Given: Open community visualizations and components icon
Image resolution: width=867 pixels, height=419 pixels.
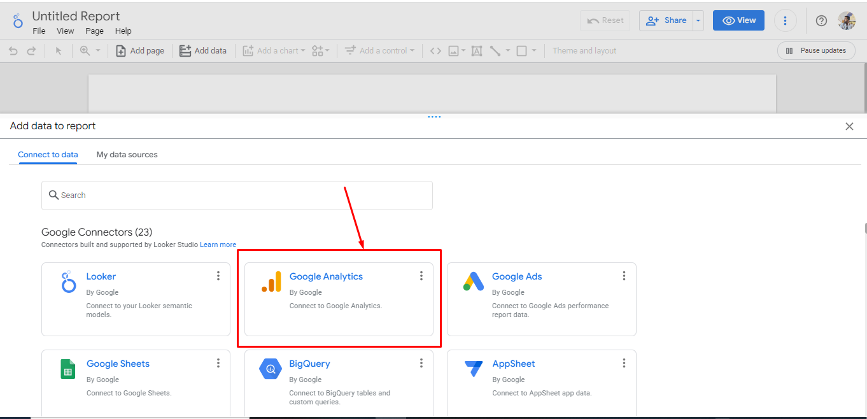Looking at the screenshot, I should click(318, 51).
